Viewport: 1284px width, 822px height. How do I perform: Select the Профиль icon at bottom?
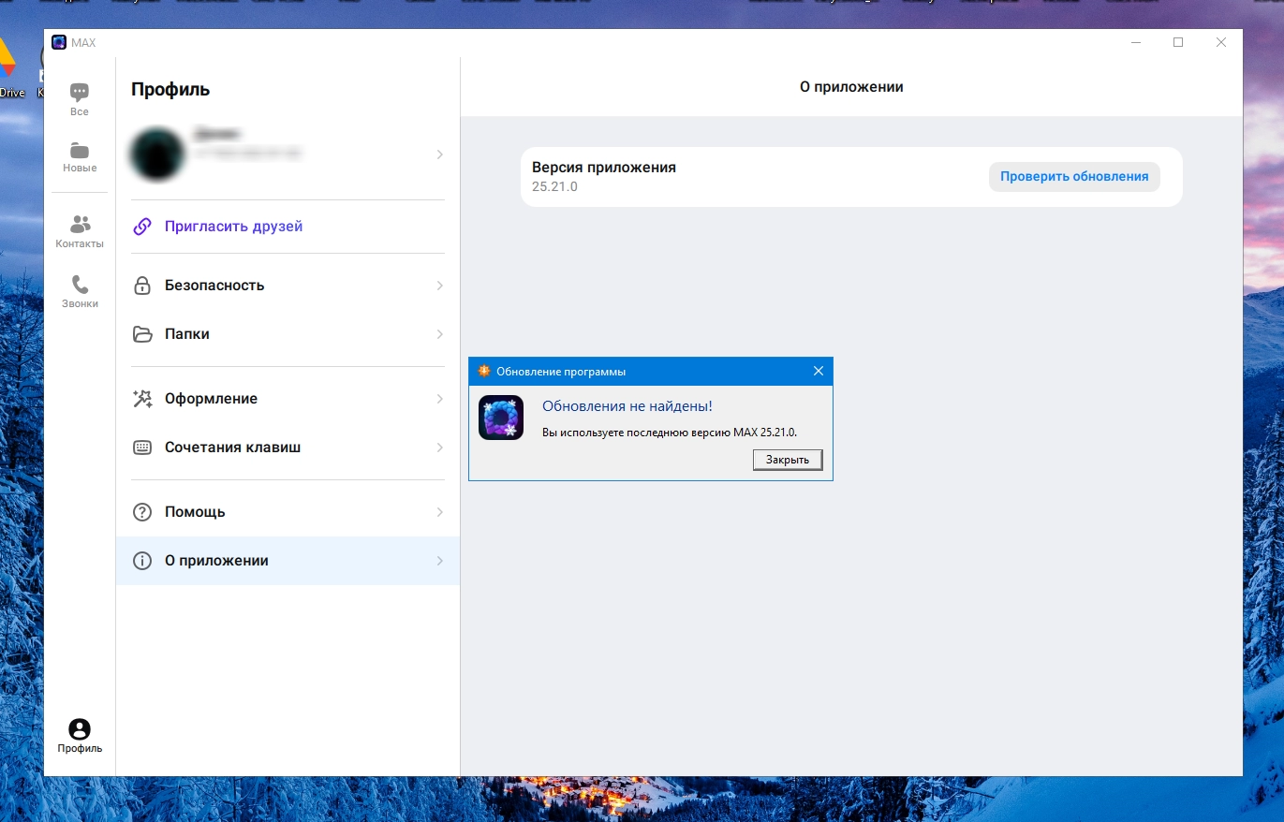click(80, 729)
